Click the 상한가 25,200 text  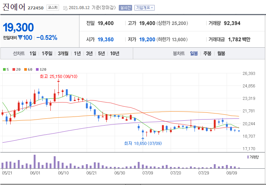pos(172,23)
